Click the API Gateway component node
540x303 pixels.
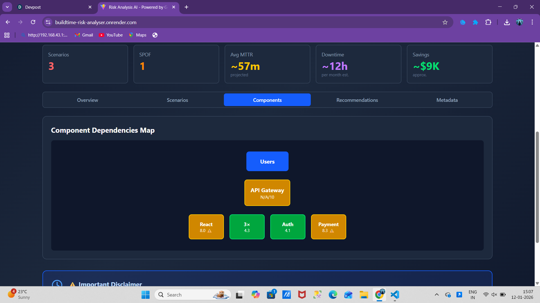[267, 193]
